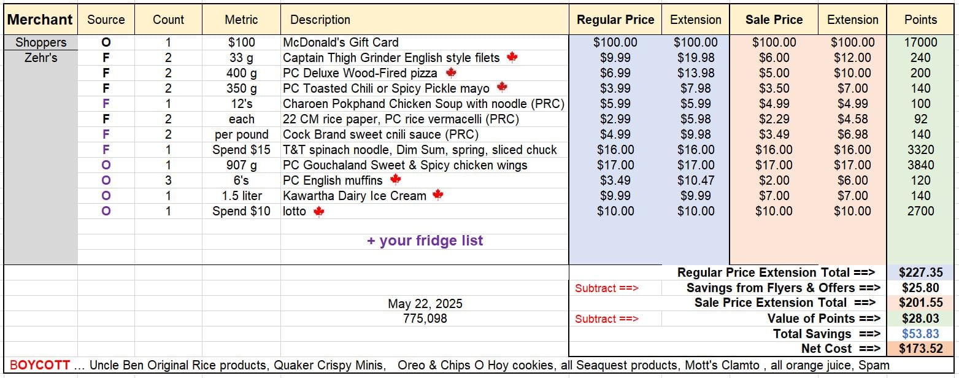This screenshot has width=959, height=378.
Task: Select the McDonald's Gift Card description cell
Action: [x=425, y=42]
